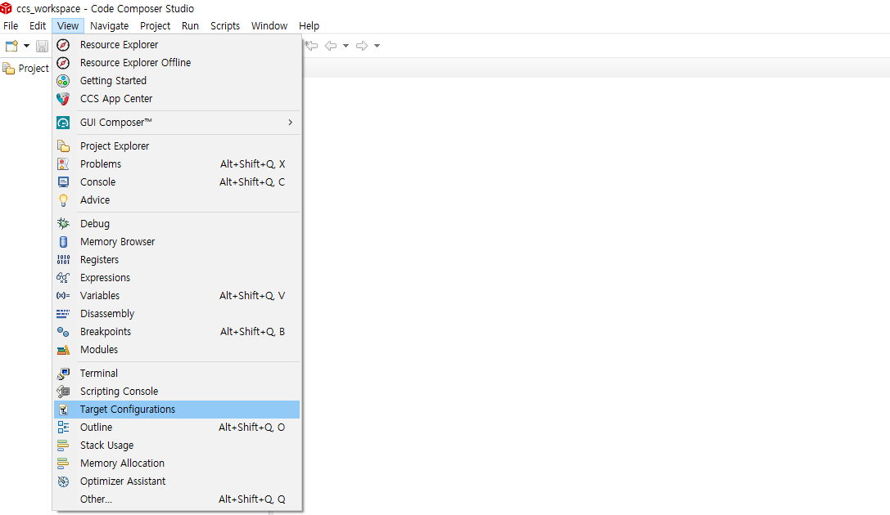Choose Other... from the View menu
The image size is (890, 515).
pos(177,499)
